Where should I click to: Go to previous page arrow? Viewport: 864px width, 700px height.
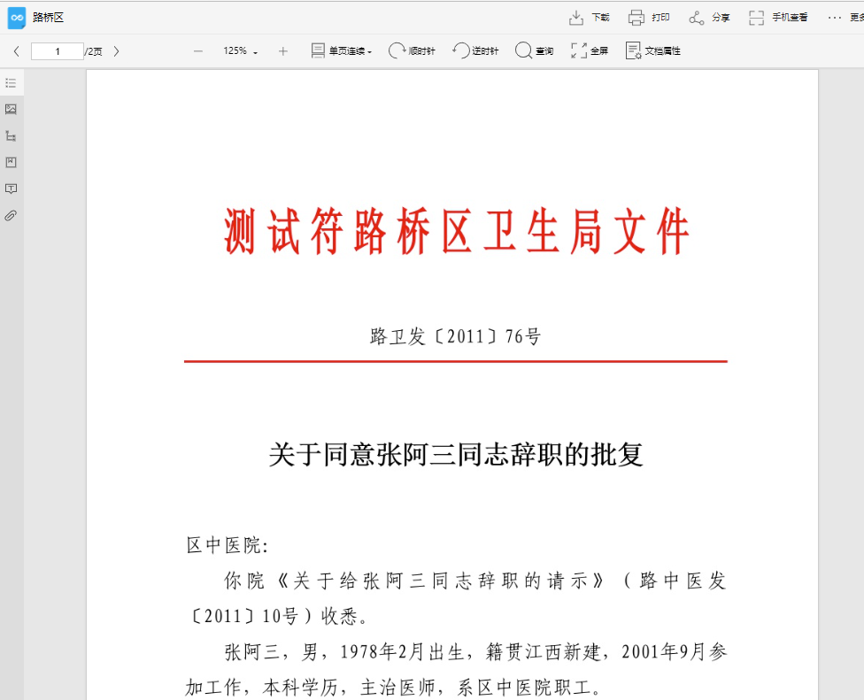[x=17, y=51]
